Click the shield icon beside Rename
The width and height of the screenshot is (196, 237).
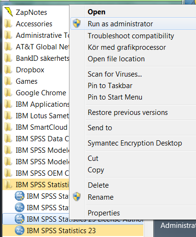tap(77, 197)
